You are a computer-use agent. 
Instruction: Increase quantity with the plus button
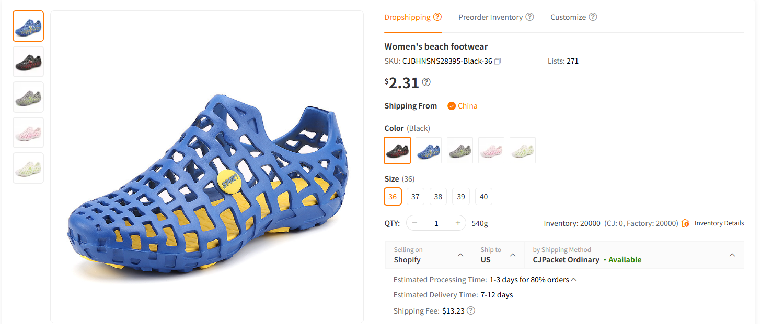tap(457, 223)
